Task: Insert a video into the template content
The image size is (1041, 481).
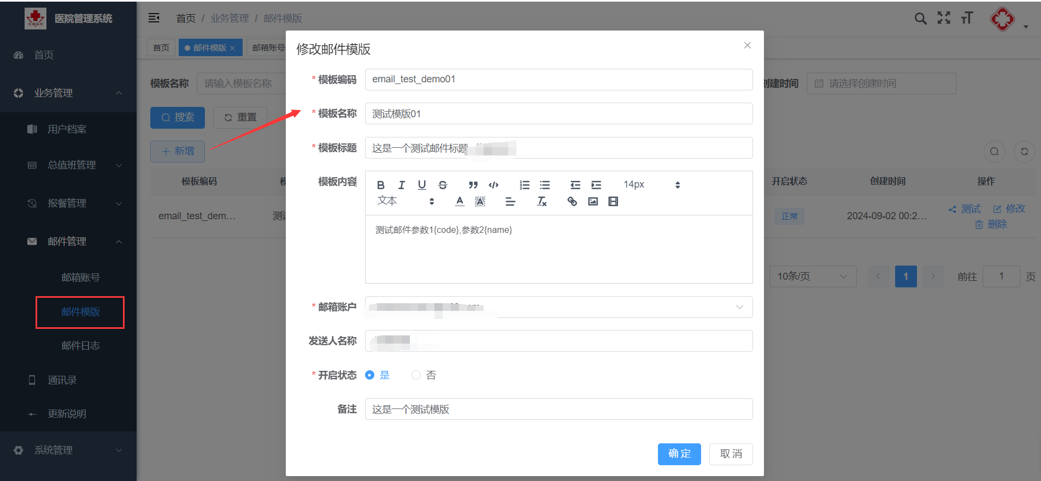Action: 613,201
